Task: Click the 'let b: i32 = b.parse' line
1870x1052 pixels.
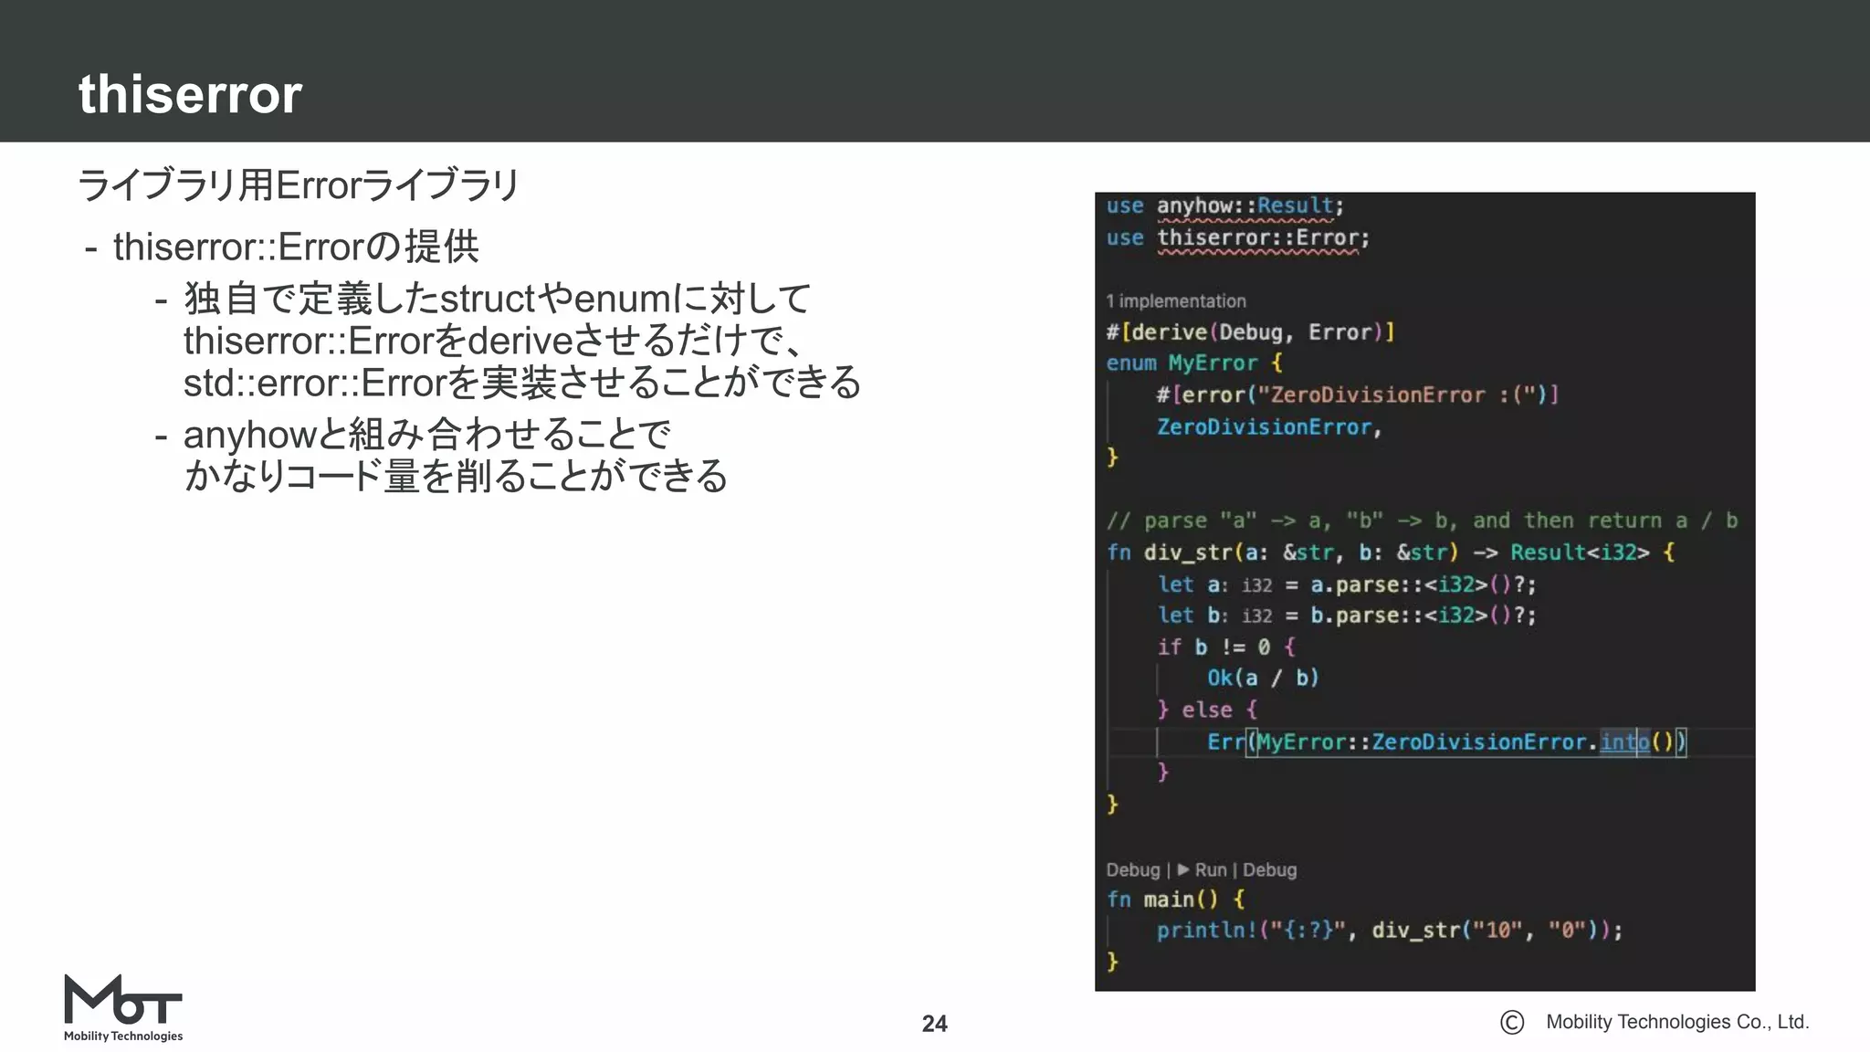Action: (x=1347, y=615)
